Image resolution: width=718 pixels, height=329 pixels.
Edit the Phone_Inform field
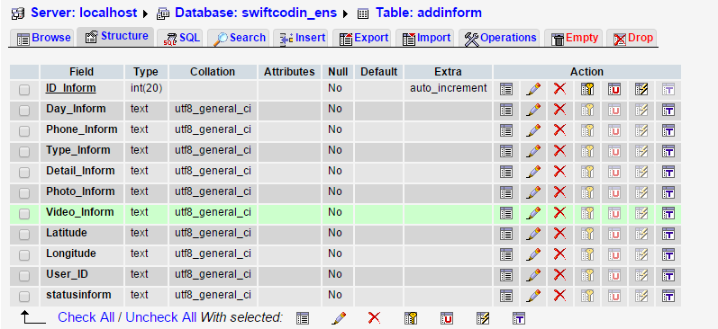pyautogui.click(x=532, y=130)
